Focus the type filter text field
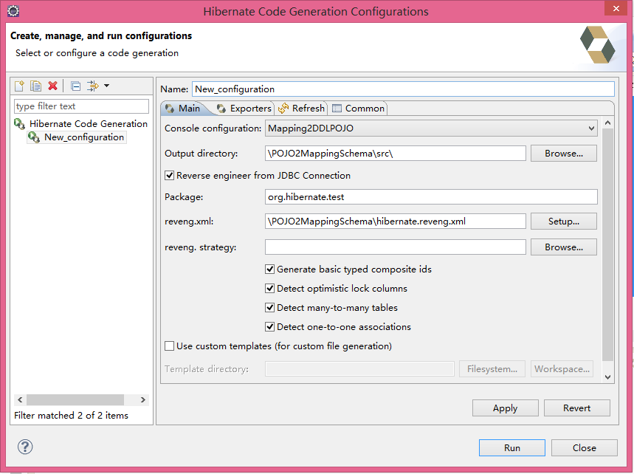 [81, 106]
